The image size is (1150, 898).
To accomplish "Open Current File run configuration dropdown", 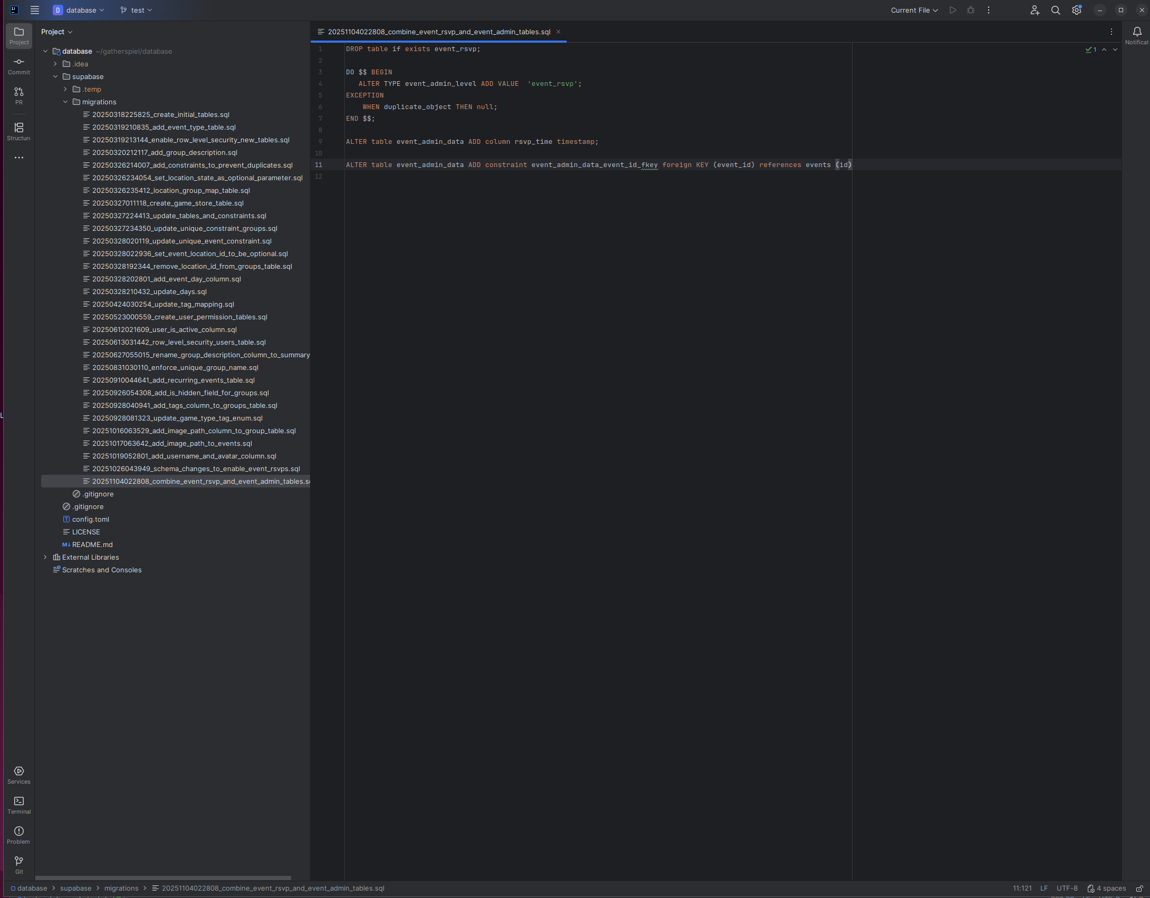I will pos(914,10).
